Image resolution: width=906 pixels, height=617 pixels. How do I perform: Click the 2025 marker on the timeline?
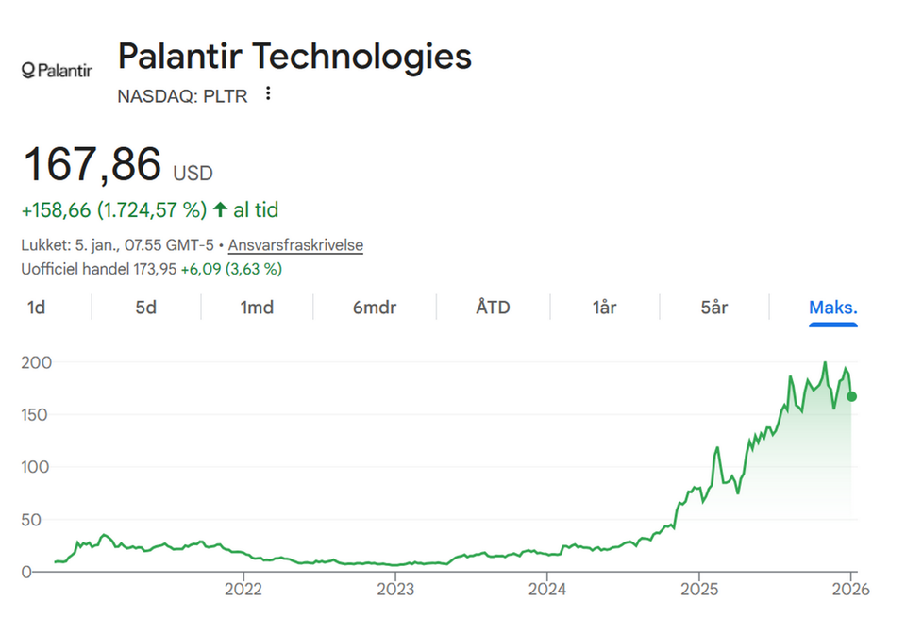click(x=698, y=591)
